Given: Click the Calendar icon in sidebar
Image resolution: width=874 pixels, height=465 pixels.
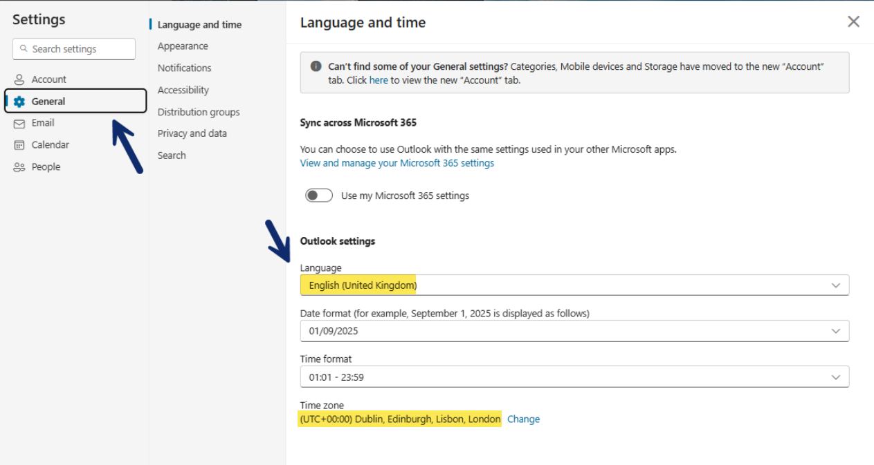Looking at the screenshot, I should pyautogui.click(x=19, y=145).
